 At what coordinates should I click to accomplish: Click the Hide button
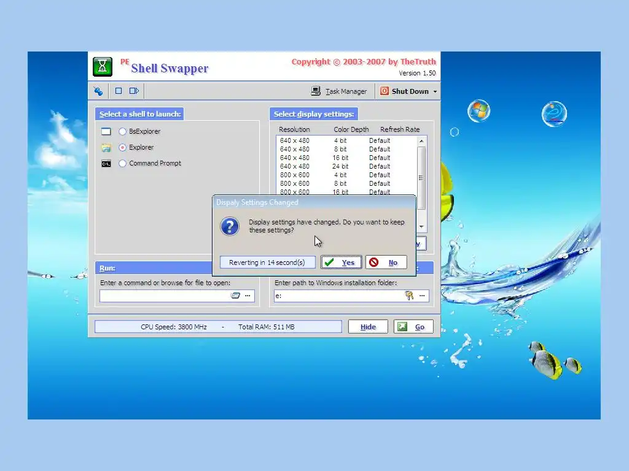368,327
